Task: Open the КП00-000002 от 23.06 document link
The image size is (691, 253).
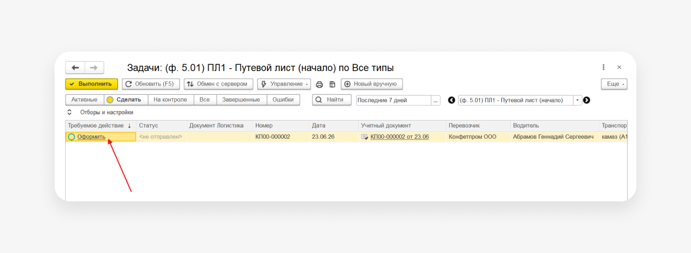Action: coord(400,137)
